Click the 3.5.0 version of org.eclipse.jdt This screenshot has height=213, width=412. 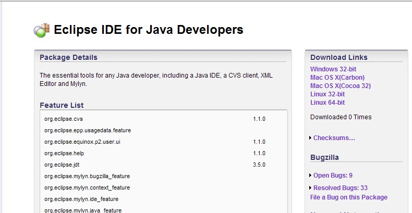259,165
